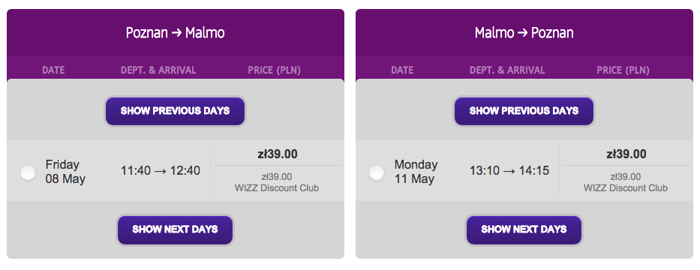Image resolution: width=700 pixels, height=270 pixels.
Task: Click the Monday 11 May date text
Action: point(416,172)
